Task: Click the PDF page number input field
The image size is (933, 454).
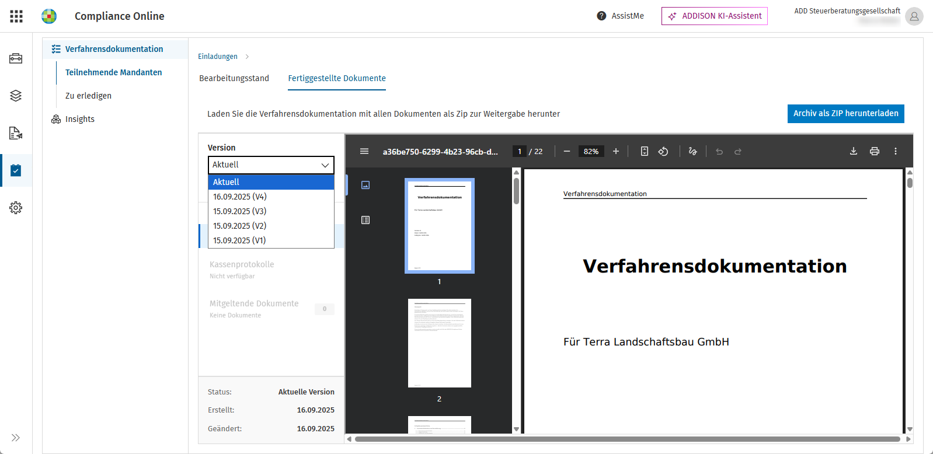Action: click(x=520, y=151)
